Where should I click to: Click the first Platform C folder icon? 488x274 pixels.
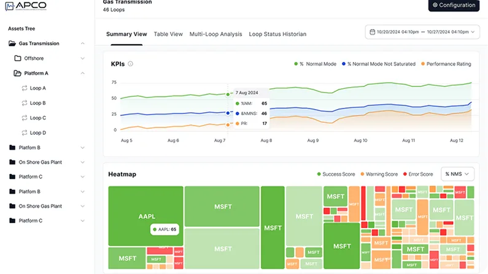12,177
